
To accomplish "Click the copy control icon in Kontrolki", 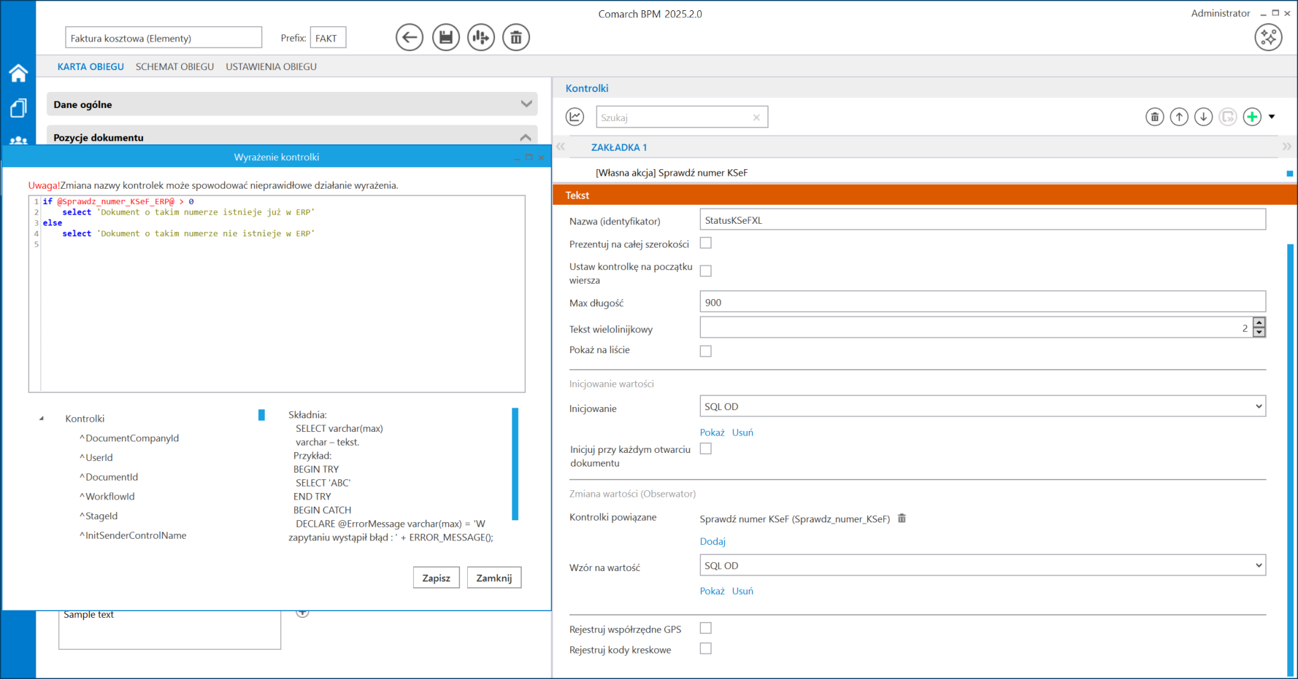I will [x=1228, y=117].
